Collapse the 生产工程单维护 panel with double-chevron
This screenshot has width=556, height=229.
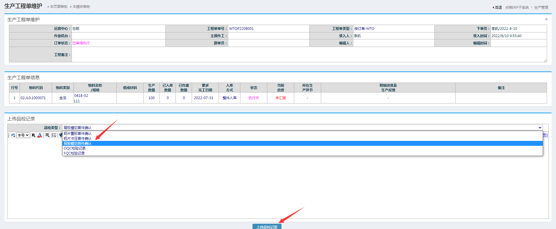tap(546, 19)
